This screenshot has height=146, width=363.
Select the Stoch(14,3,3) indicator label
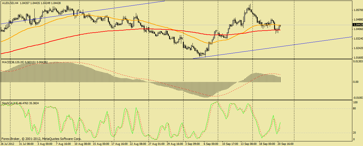point(10,103)
